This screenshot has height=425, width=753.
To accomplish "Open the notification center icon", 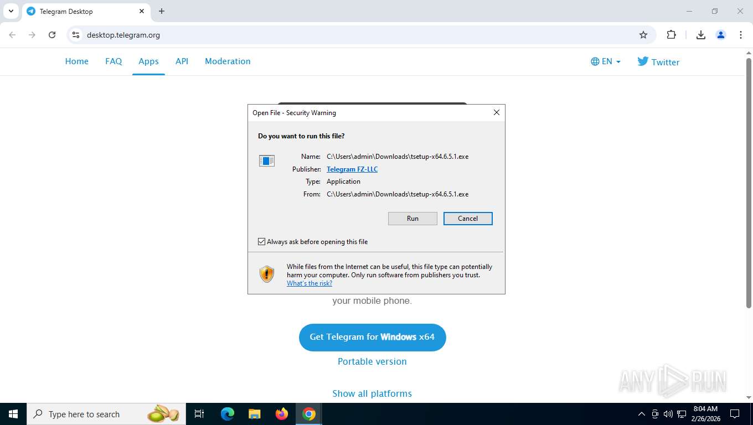I will 735,414.
